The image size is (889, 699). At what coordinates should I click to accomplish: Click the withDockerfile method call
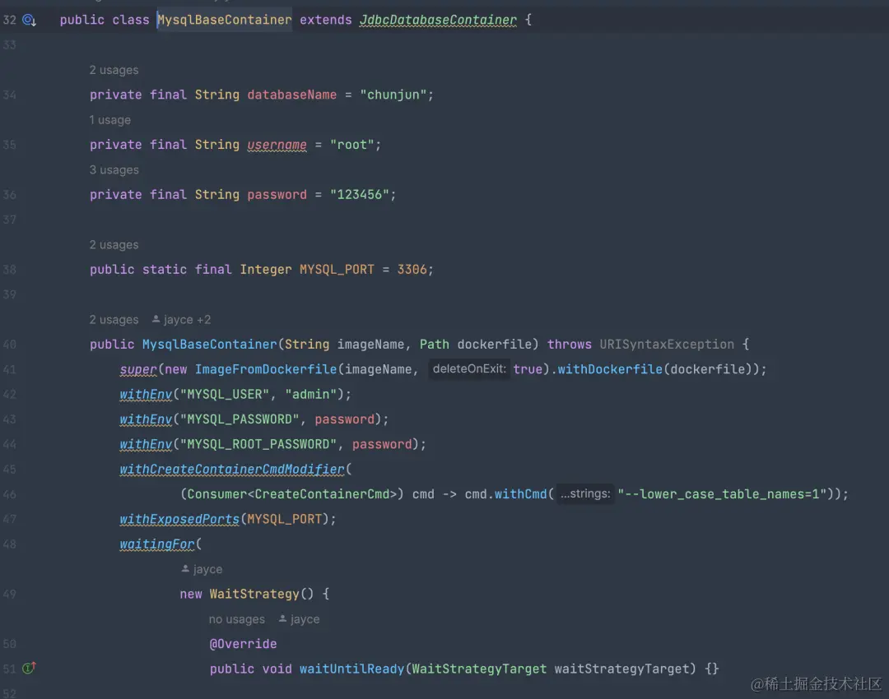[610, 369]
